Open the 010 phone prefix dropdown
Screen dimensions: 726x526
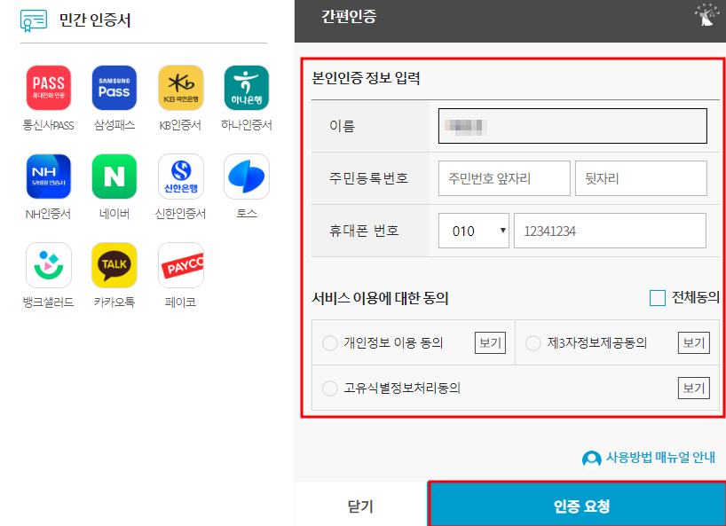[x=473, y=230]
